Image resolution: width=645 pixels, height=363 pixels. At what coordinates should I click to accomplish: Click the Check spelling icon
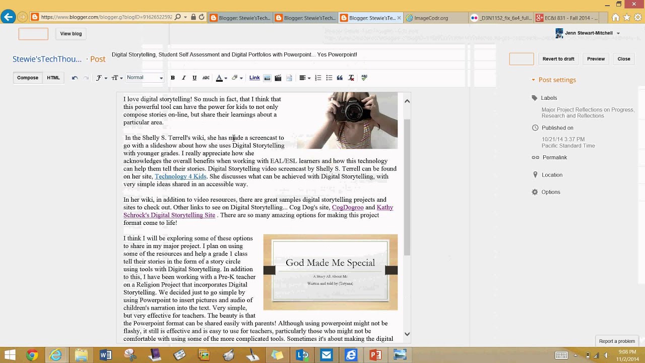click(x=364, y=78)
